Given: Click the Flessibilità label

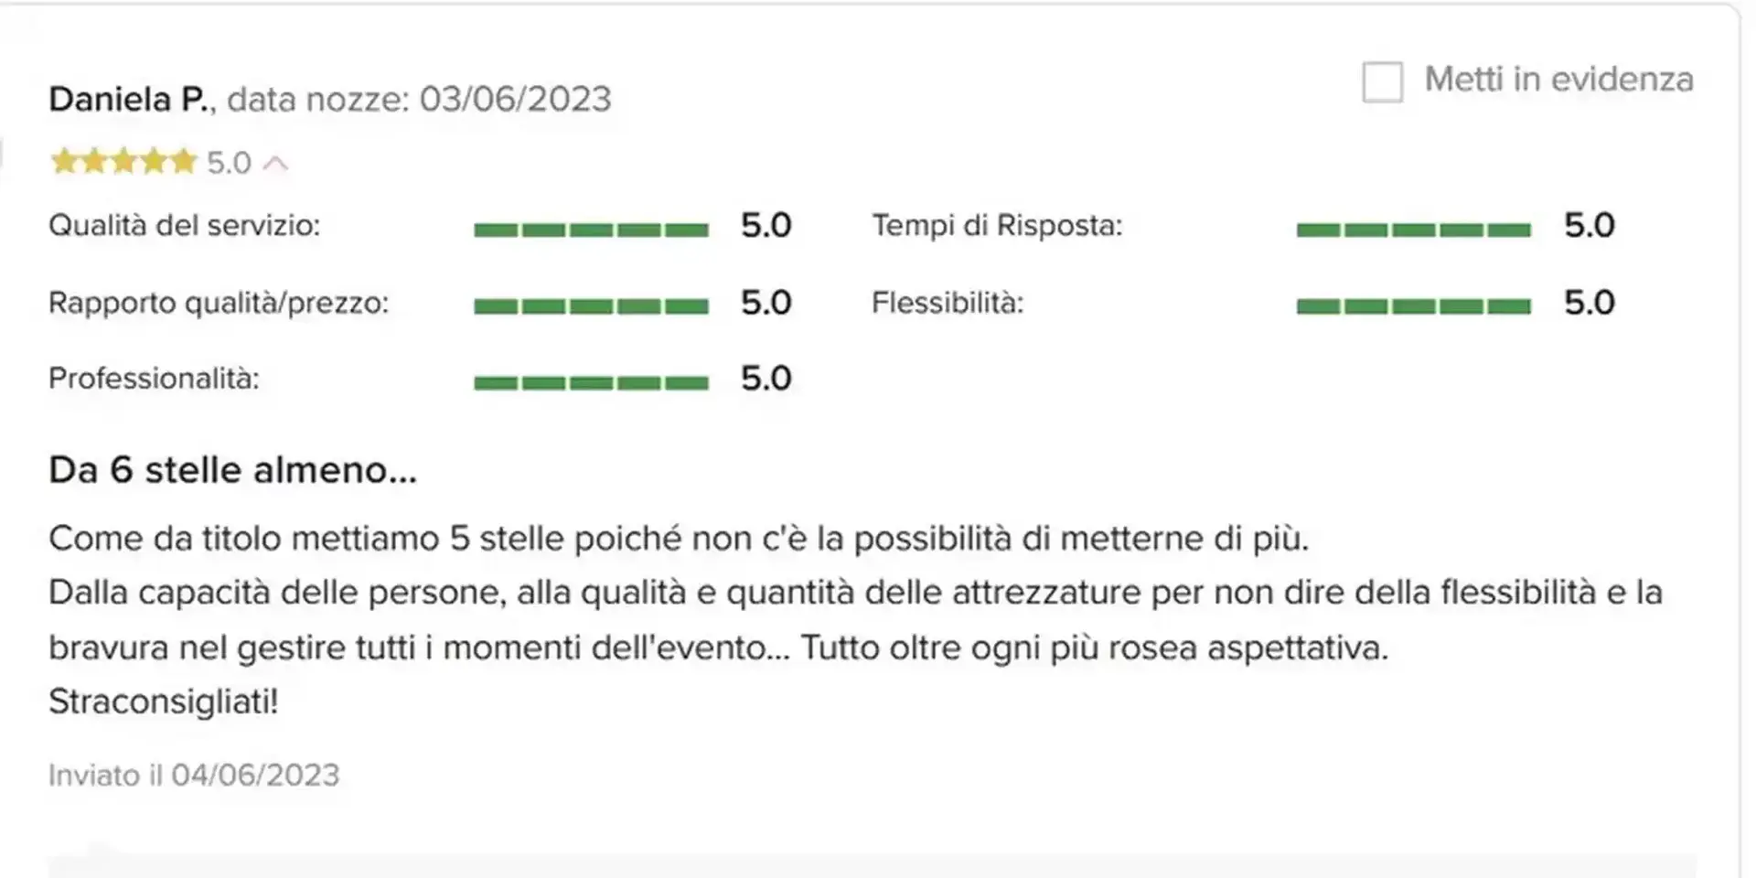Looking at the screenshot, I should [x=948, y=303].
